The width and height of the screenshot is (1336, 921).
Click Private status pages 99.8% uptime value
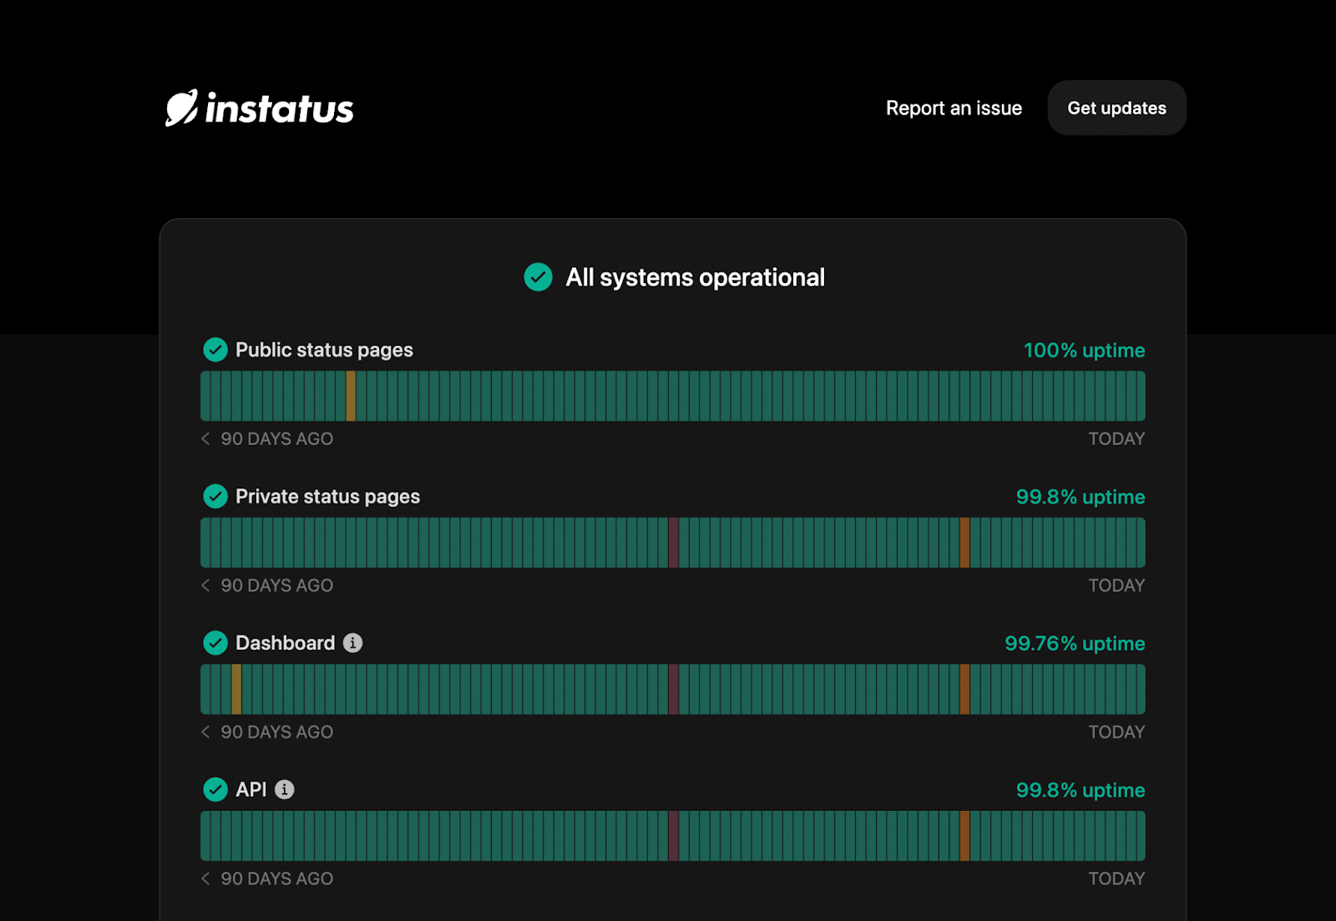pyautogui.click(x=1080, y=497)
